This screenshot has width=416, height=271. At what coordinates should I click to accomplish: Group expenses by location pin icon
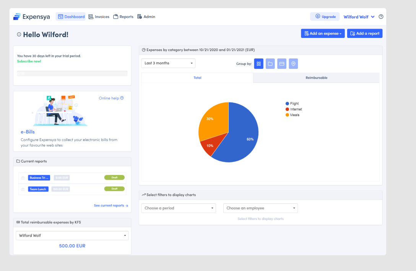tap(293, 64)
